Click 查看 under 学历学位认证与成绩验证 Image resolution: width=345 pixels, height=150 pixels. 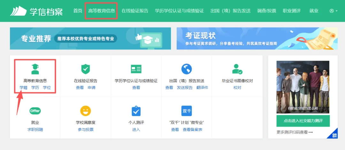(x=136, y=87)
